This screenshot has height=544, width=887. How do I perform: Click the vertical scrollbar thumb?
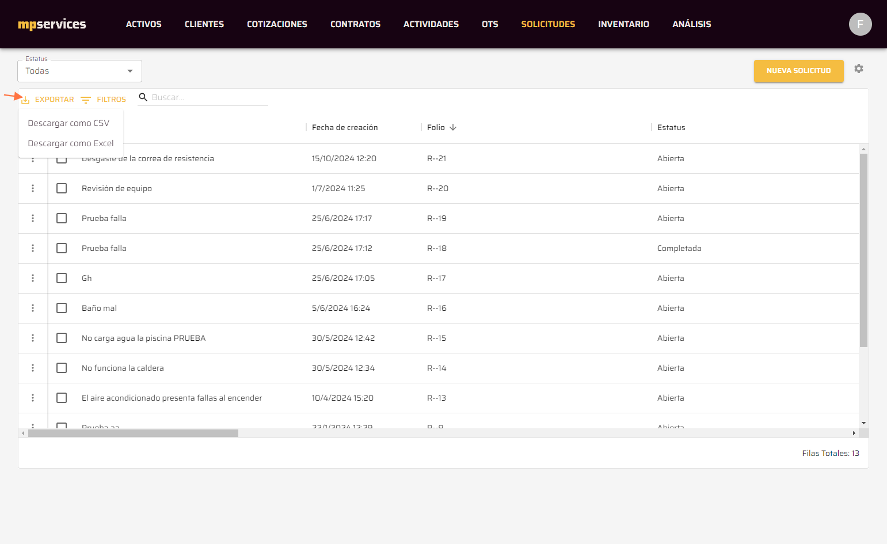click(863, 250)
